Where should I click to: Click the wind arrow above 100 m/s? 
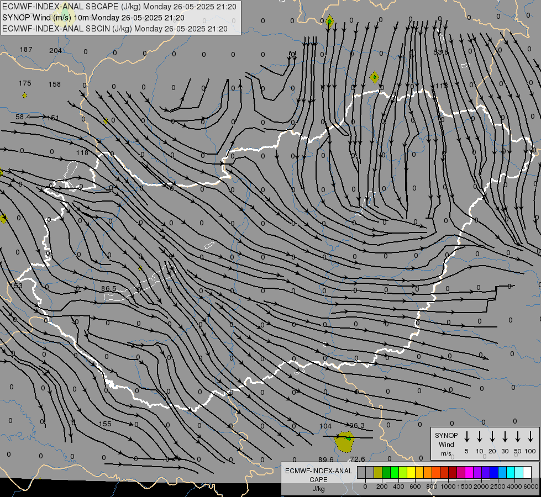pos(531,436)
